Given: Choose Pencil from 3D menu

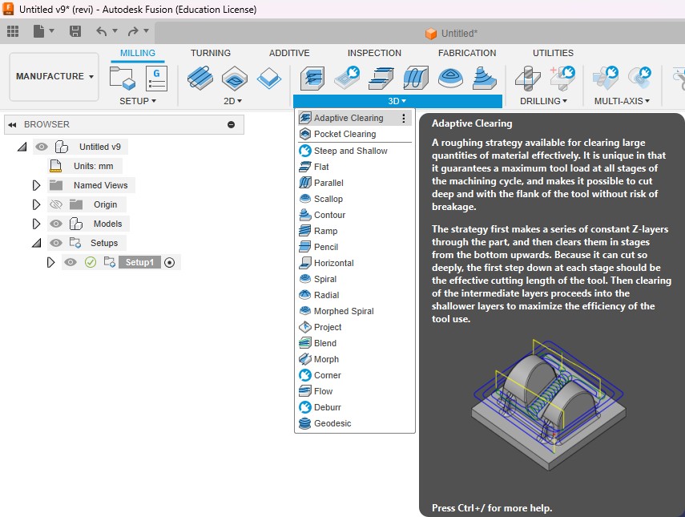Looking at the screenshot, I should (x=355, y=247).
